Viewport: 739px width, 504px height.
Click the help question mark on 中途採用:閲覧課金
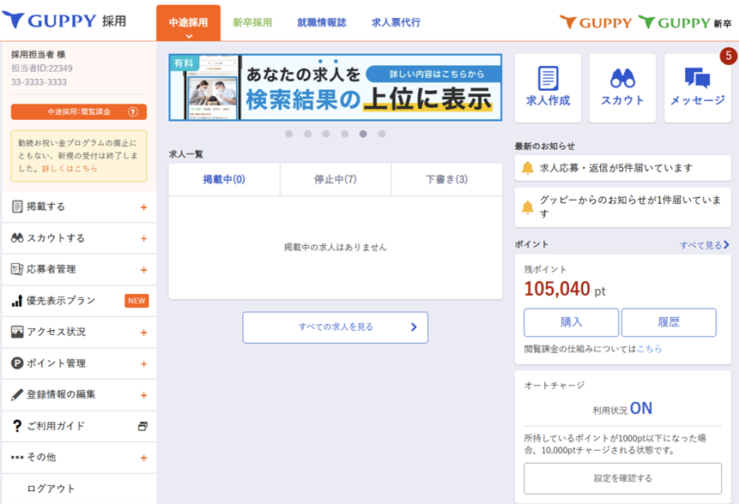133,112
